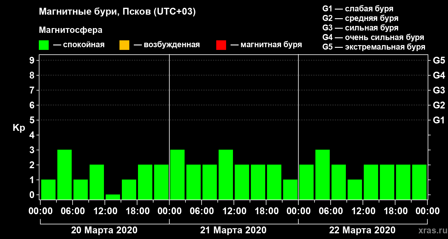Click the Kp 1 bar for 09:00–12:00 on 22 Марта
Screen dimensions: 448x239
355,189
